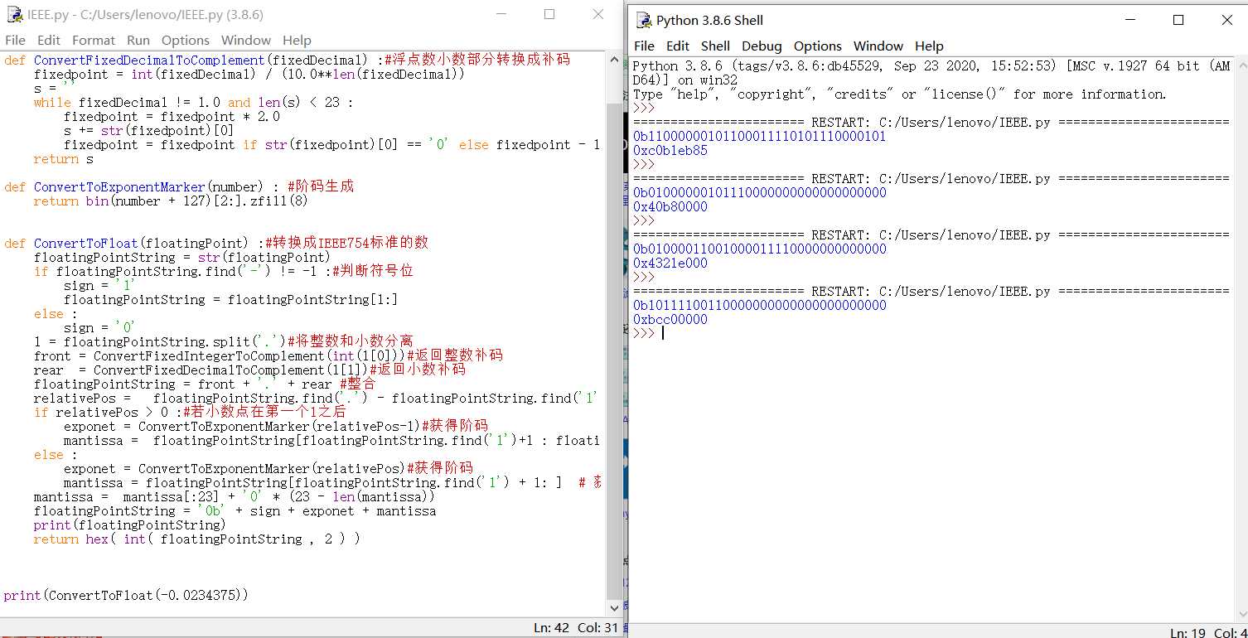Screen dimensions: 1248x638
Task: Click binary output 0b01000000101110000000000000000000
Action: tap(759, 193)
